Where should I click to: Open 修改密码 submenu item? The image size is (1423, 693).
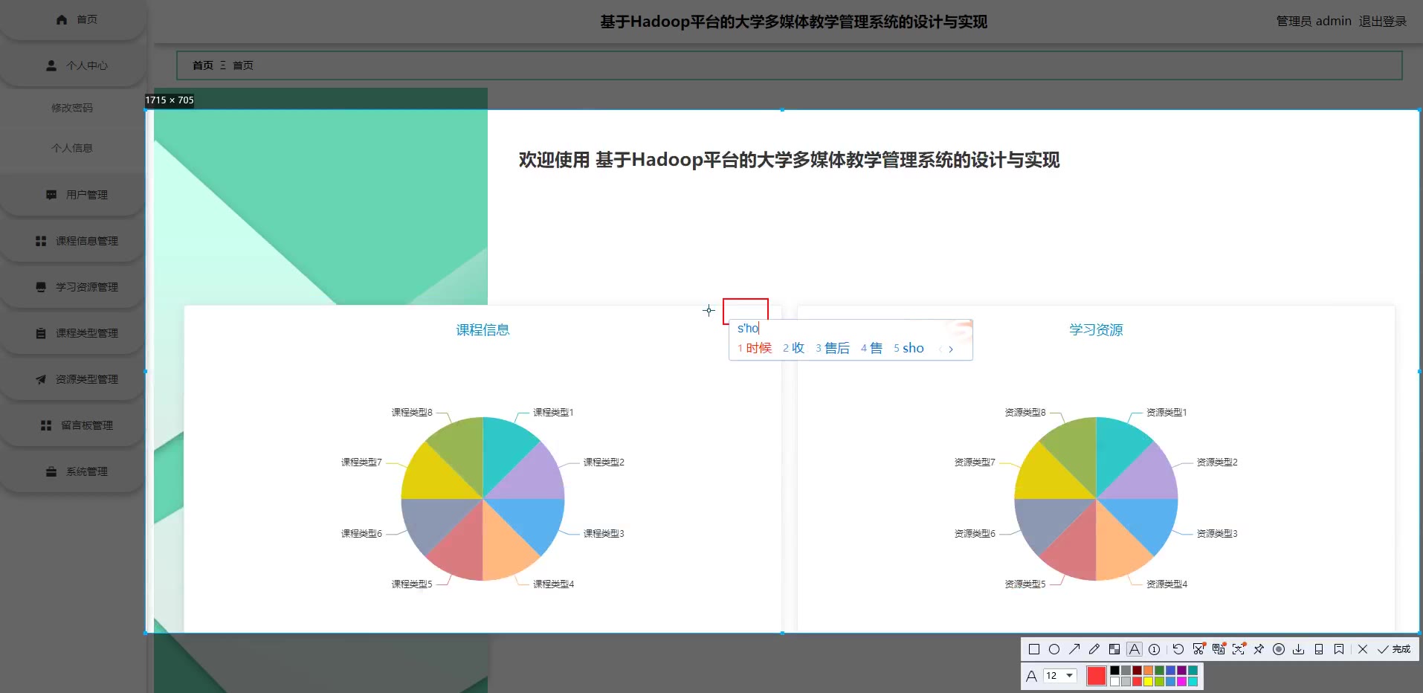coord(72,108)
